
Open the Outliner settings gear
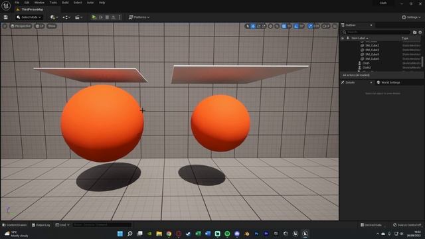click(420, 33)
